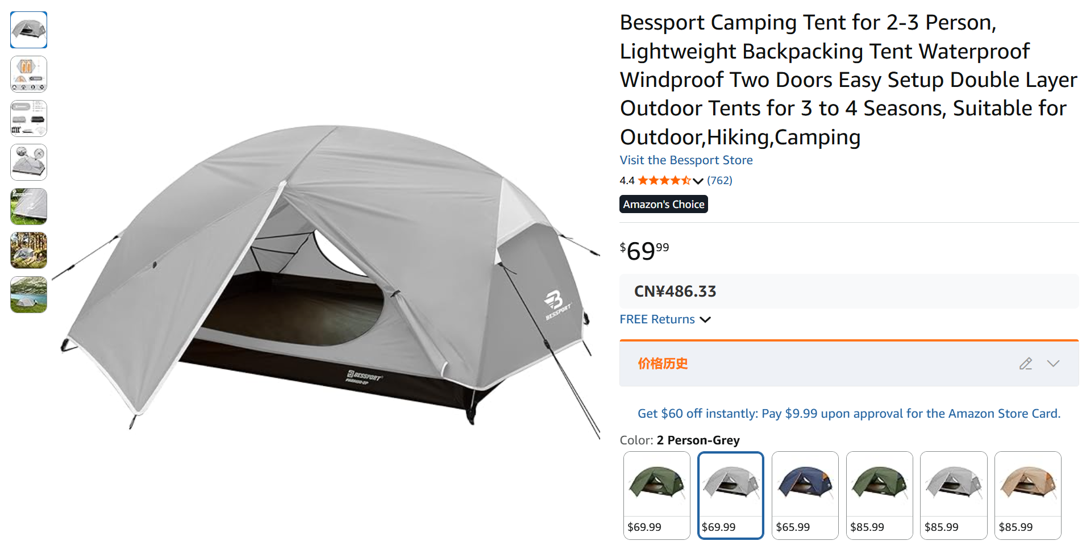Click the main grey tent product image
This screenshot has height=545, width=1082.
tap(327, 278)
